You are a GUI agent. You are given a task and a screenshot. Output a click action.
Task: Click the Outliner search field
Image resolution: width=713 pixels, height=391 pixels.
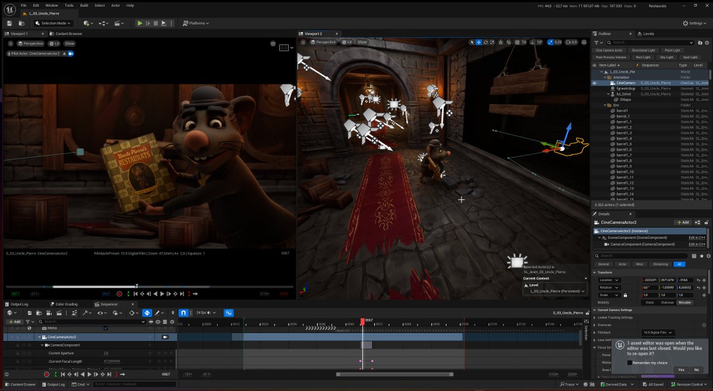(x=649, y=43)
